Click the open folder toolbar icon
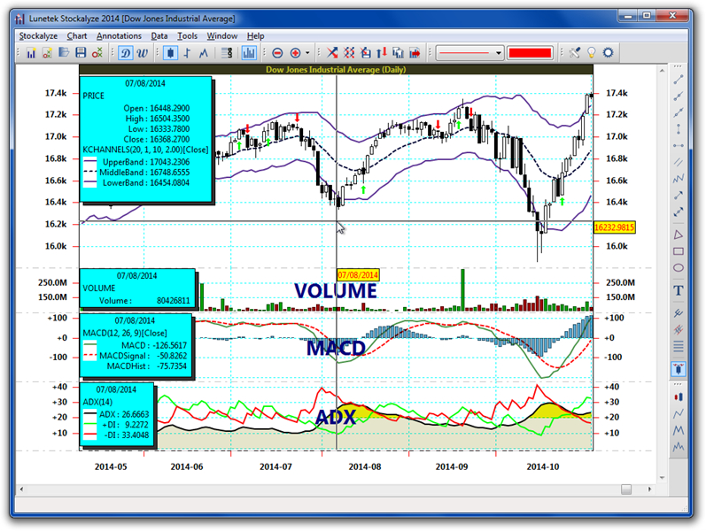Screen dimensions: 706x531 click(x=64, y=53)
